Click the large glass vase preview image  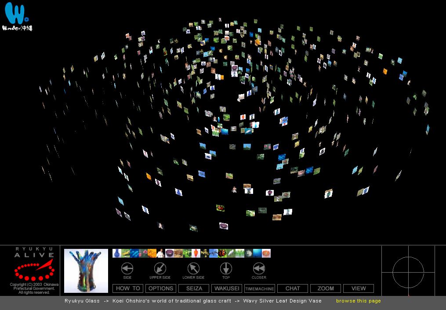pos(86,271)
